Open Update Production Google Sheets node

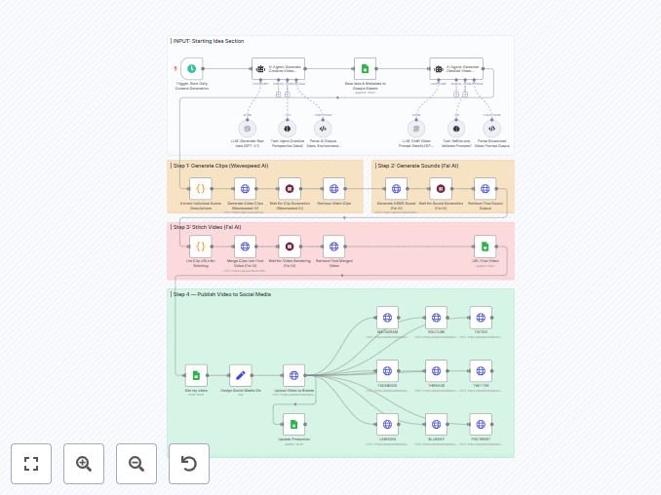[293, 424]
